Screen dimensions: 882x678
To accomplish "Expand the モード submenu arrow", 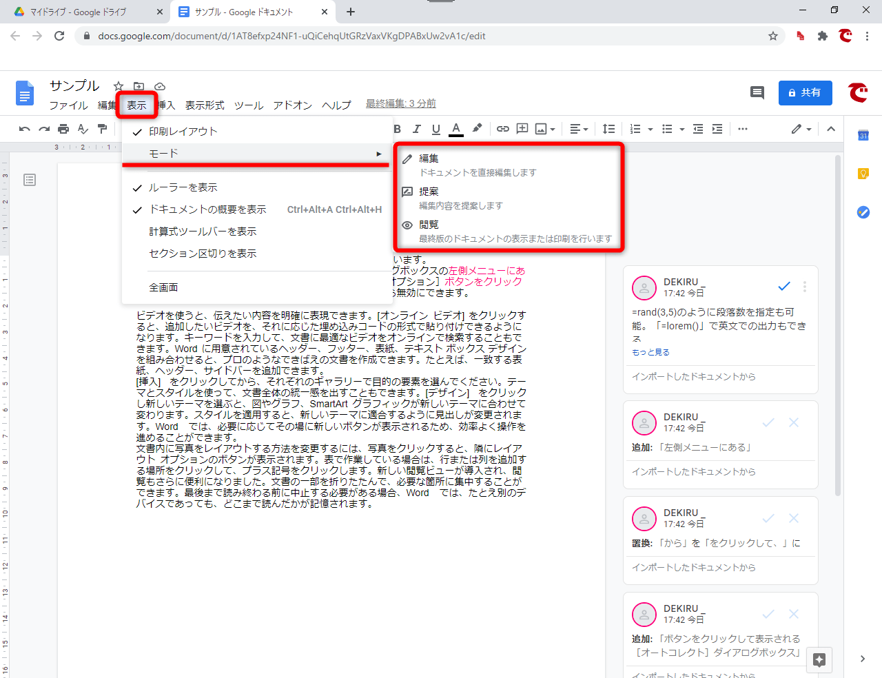I will [x=378, y=154].
